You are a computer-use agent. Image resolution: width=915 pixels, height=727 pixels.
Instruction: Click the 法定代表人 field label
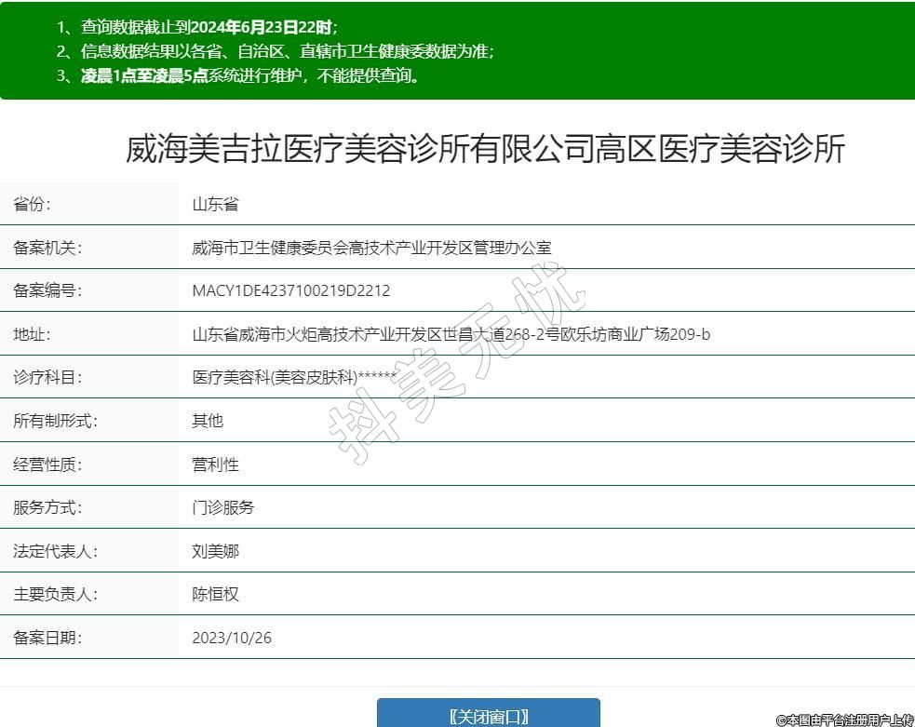[x=55, y=551]
